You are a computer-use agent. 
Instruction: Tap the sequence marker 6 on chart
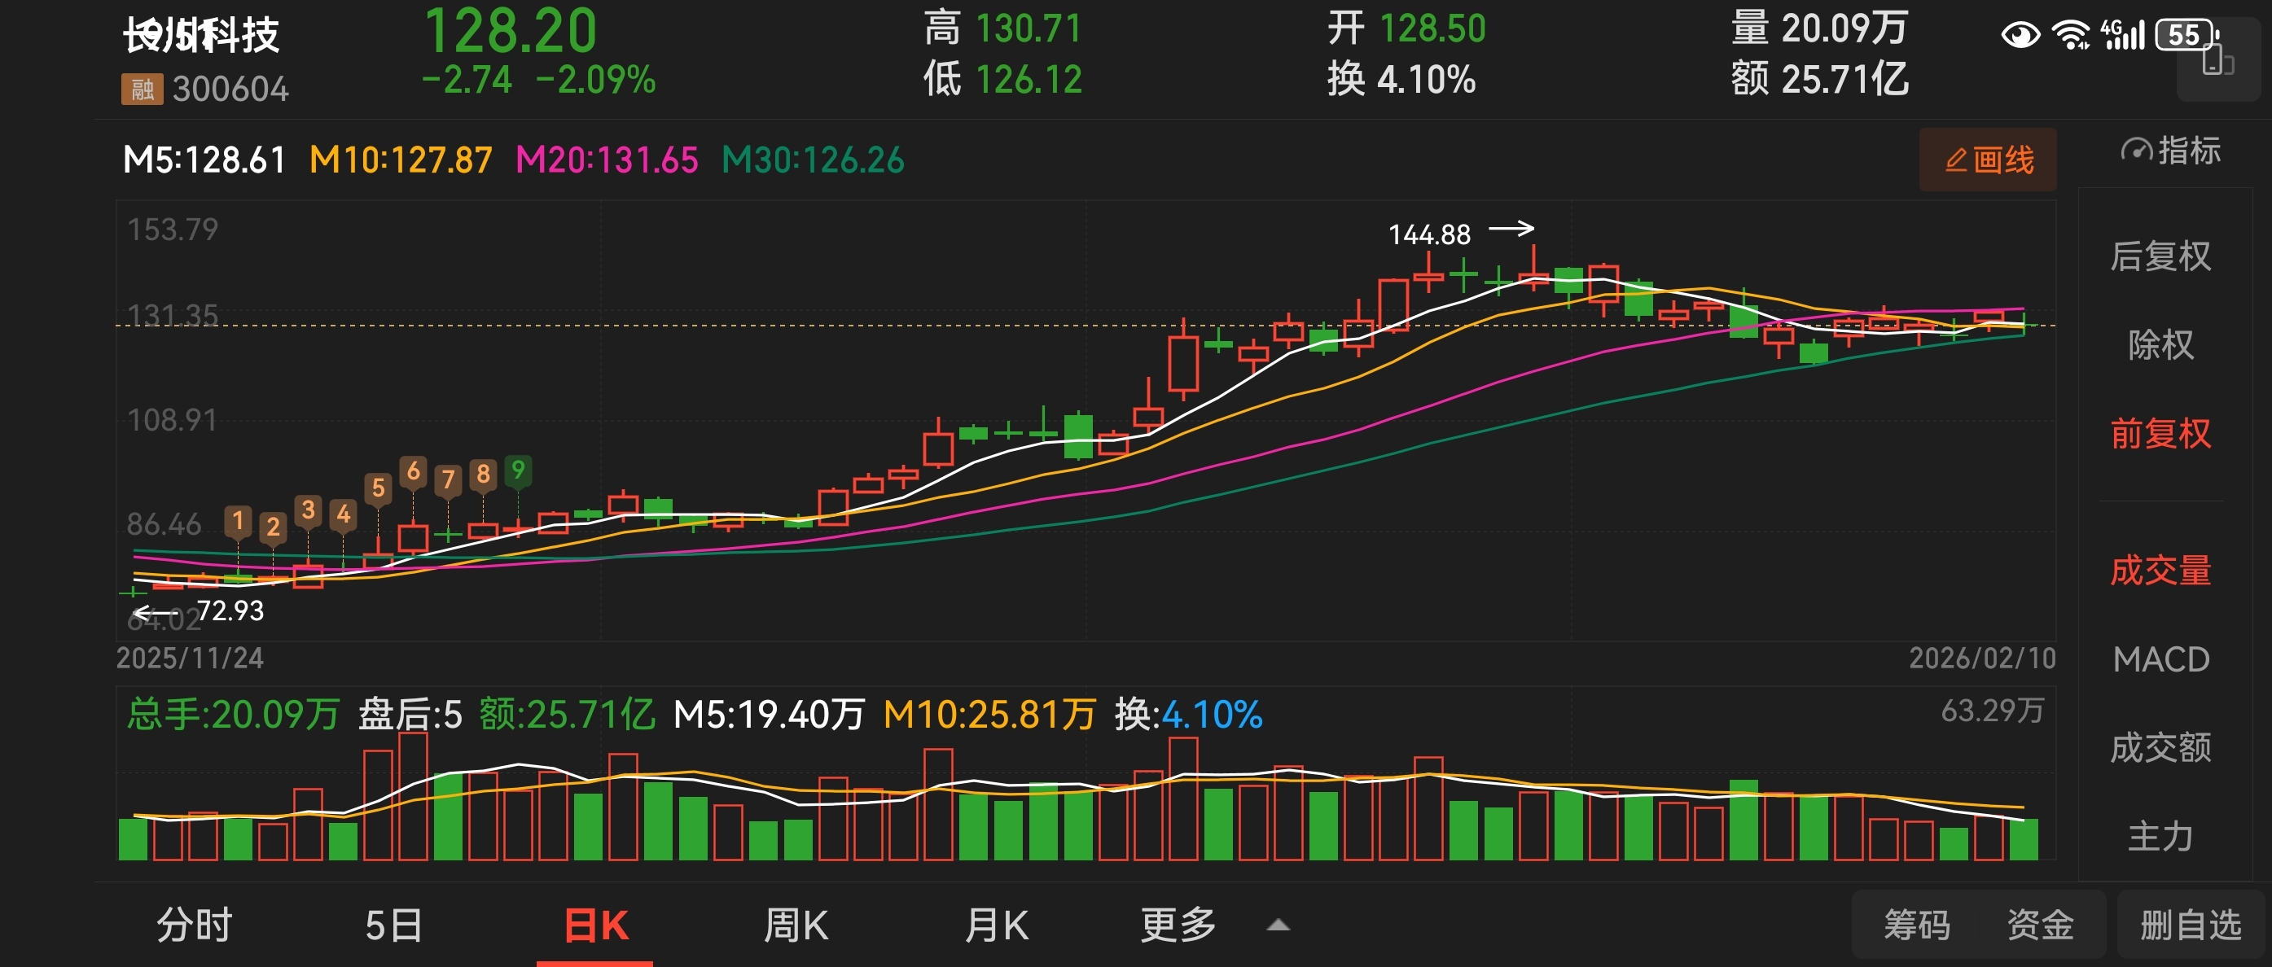click(x=413, y=471)
